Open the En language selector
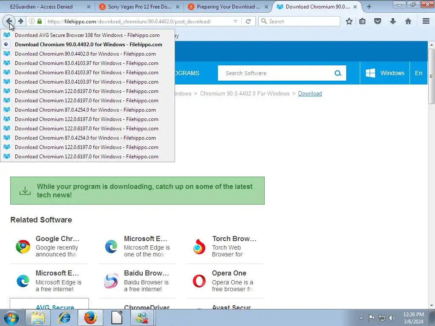 tap(418, 73)
